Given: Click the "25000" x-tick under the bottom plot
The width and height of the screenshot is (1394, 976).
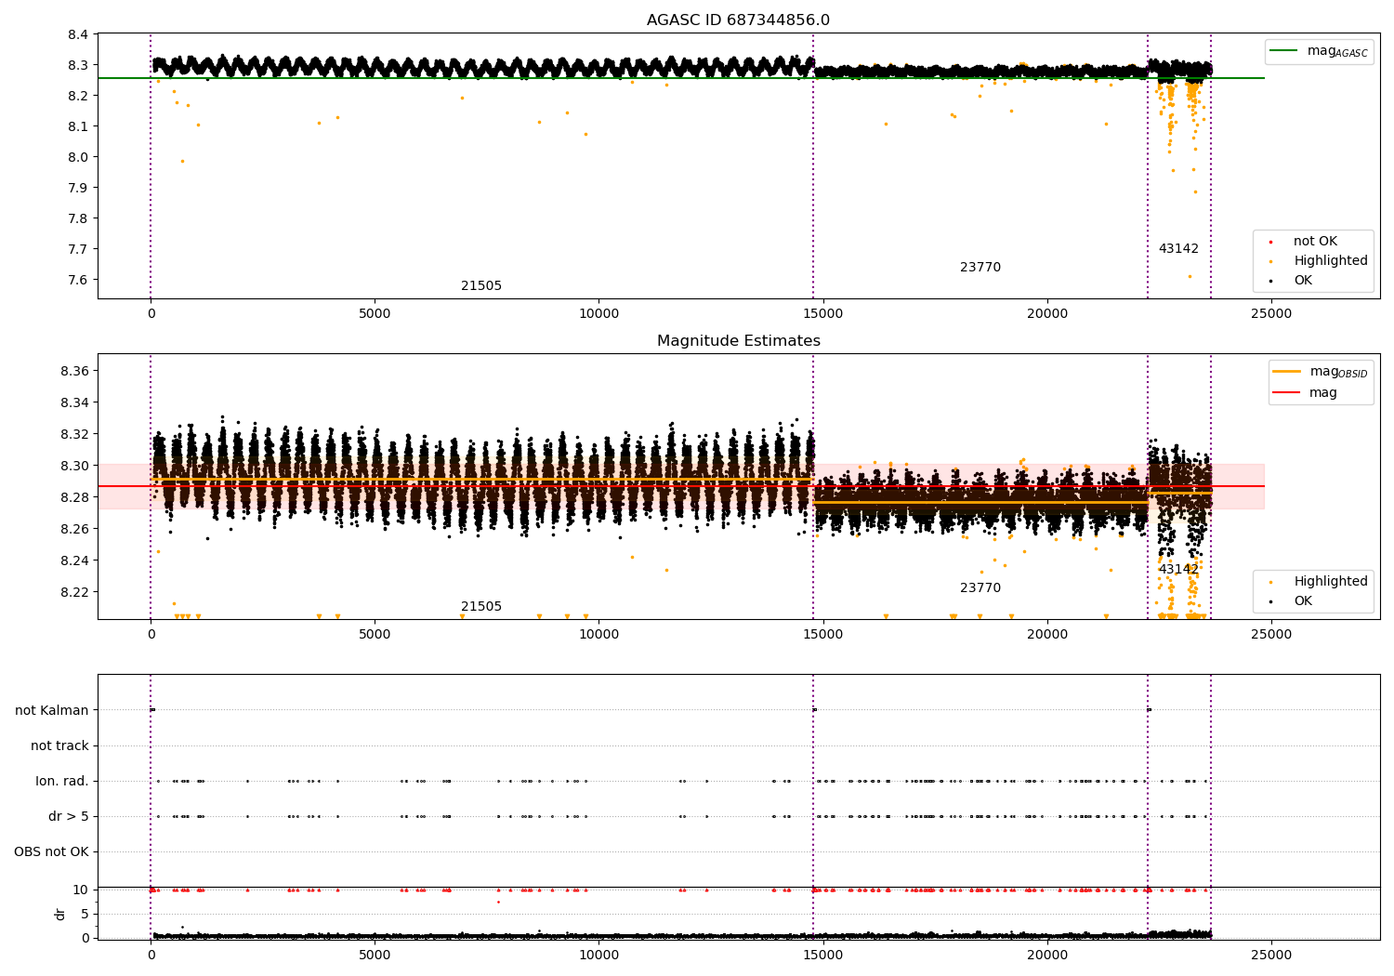Looking at the screenshot, I should point(1271,955).
